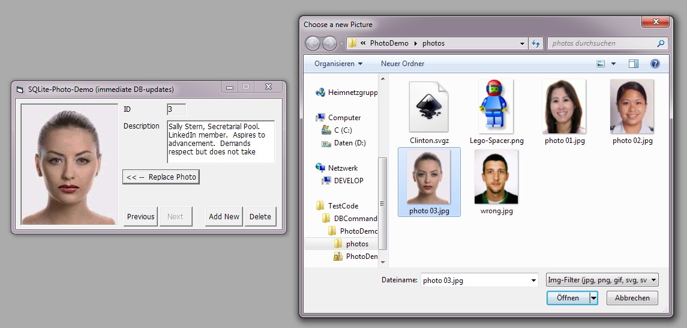
Task: Open the Organisieren menu
Action: [x=338, y=64]
